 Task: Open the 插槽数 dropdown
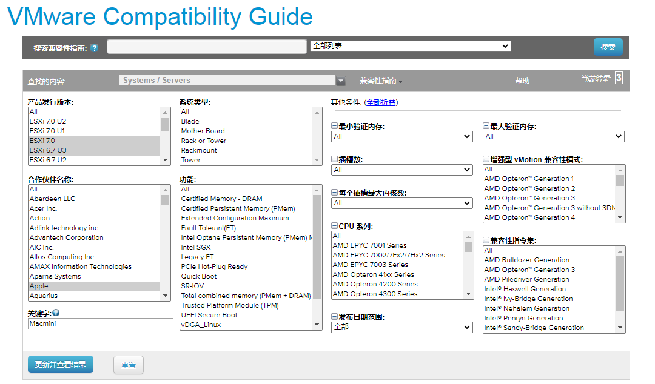click(402, 170)
